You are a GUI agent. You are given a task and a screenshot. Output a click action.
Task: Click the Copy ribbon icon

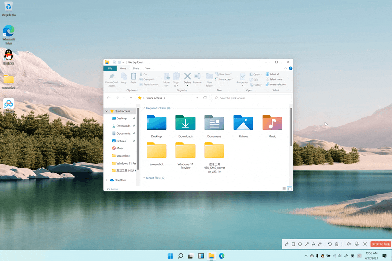[x=124, y=78]
